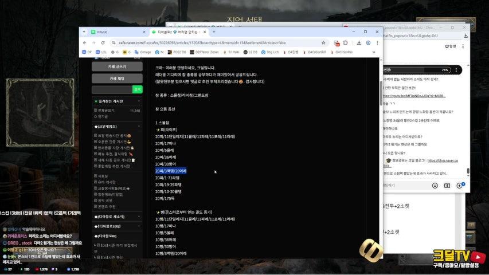Open the T/I Wiki bookmark
The image size is (489, 275).
coord(231,52)
